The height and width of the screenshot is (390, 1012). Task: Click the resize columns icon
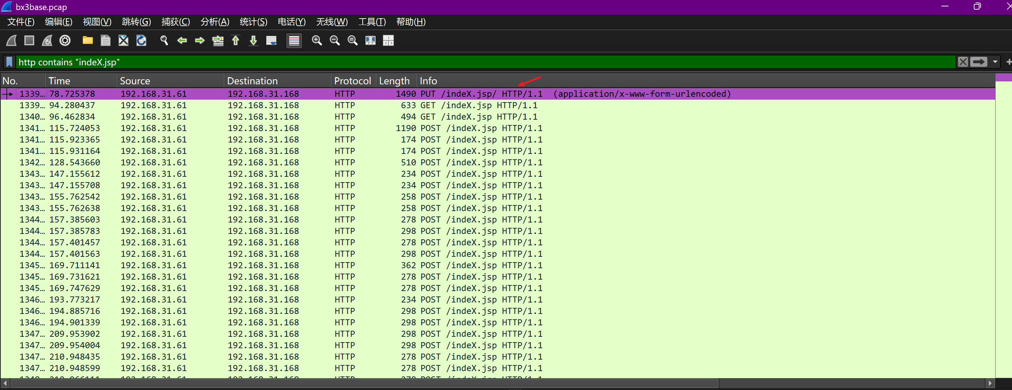(x=371, y=40)
